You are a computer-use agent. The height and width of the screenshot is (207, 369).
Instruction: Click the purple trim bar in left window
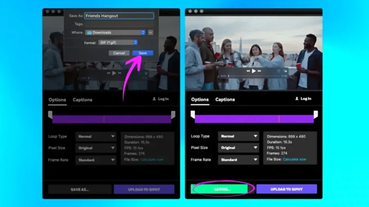pyautogui.click(x=112, y=119)
